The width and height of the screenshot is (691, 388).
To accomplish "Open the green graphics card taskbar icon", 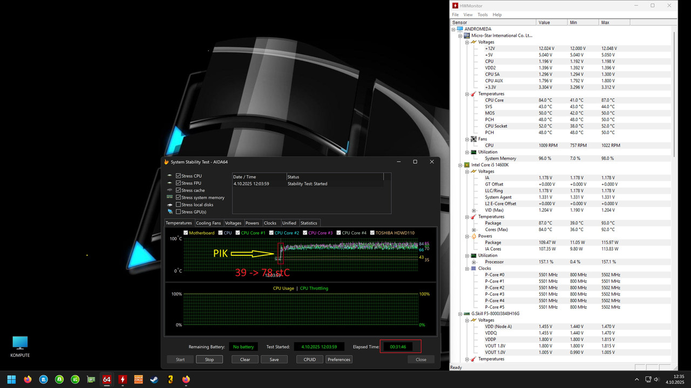I will 91,379.
